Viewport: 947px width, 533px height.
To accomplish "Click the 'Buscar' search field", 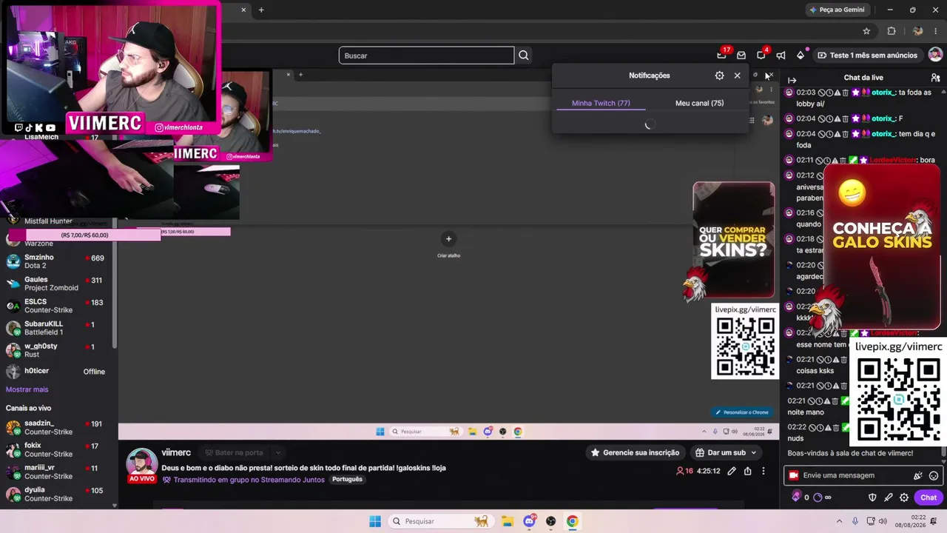I will (426, 56).
